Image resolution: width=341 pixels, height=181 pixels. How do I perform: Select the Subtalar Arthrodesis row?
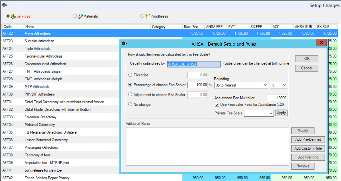[x=60, y=41]
